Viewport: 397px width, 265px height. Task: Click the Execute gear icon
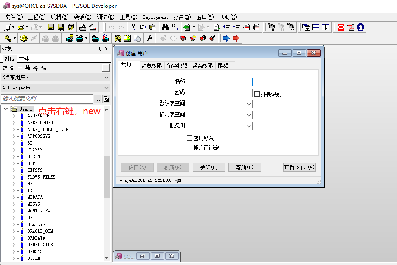[x=24, y=38]
